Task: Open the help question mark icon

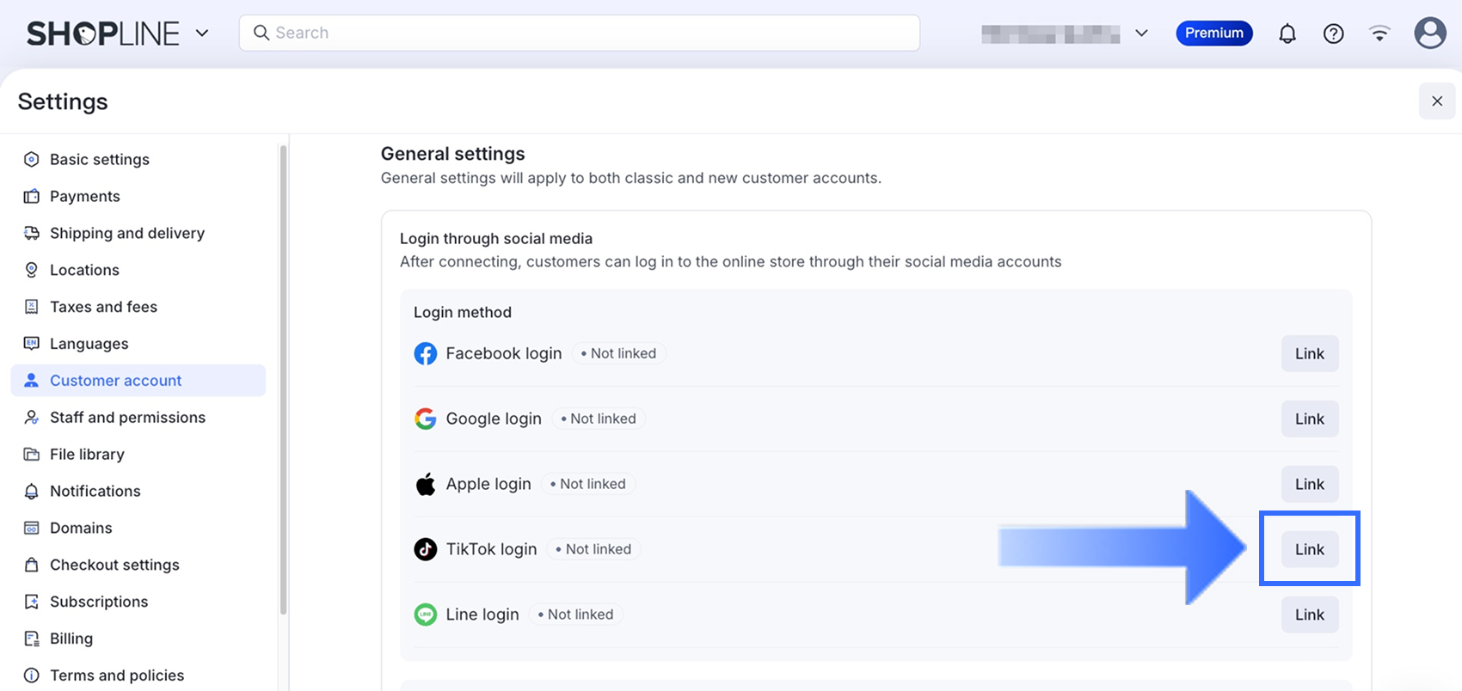Action: click(1333, 34)
